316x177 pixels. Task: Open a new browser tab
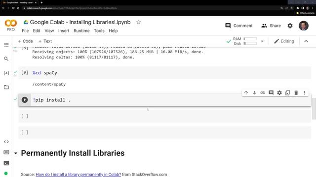41,2
